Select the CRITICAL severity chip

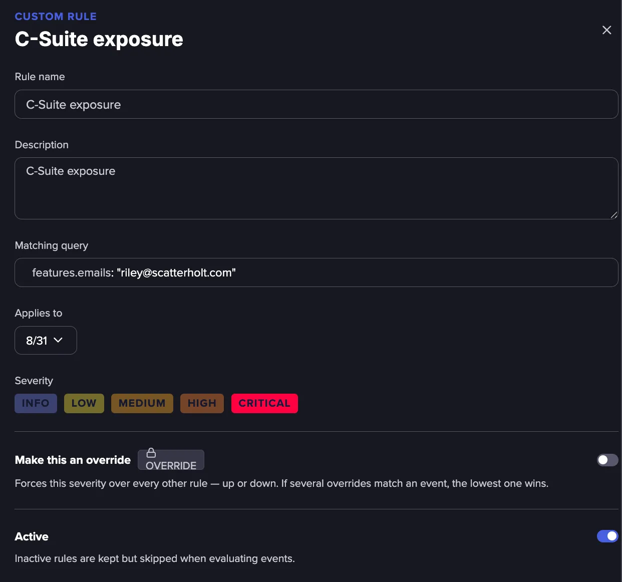264,403
